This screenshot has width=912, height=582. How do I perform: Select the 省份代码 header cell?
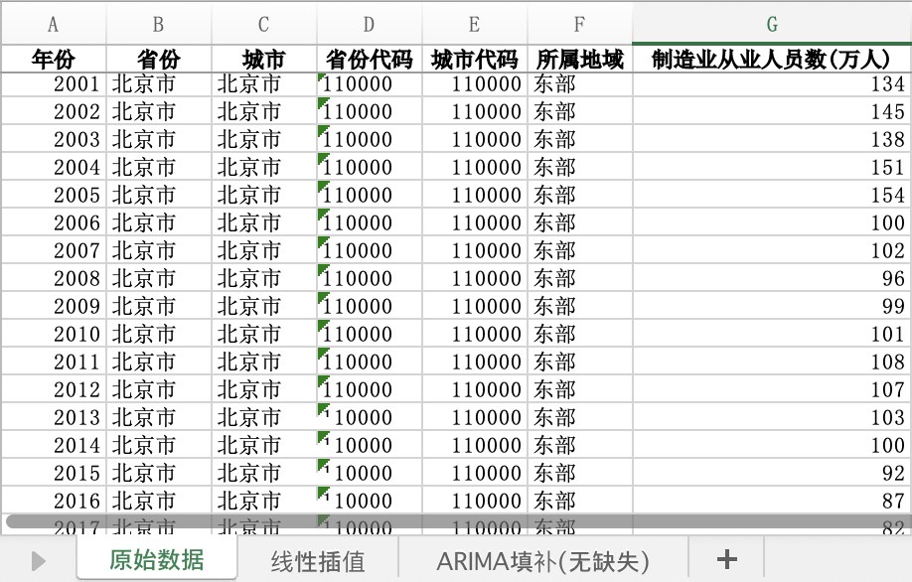(x=370, y=59)
